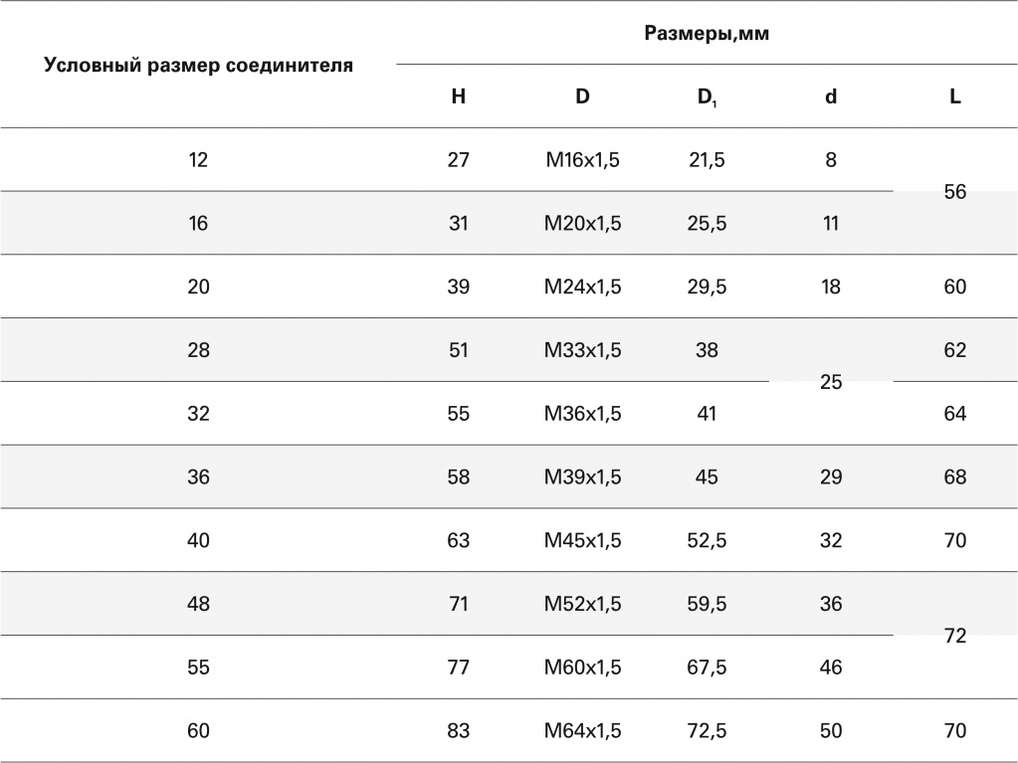Click the 'Условный размер соединителя' column header
This screenshot has height=763, width=1018.
pos(199,65)
